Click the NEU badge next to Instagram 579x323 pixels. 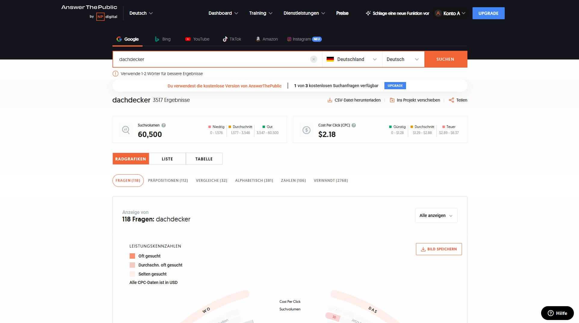(317, 39)
